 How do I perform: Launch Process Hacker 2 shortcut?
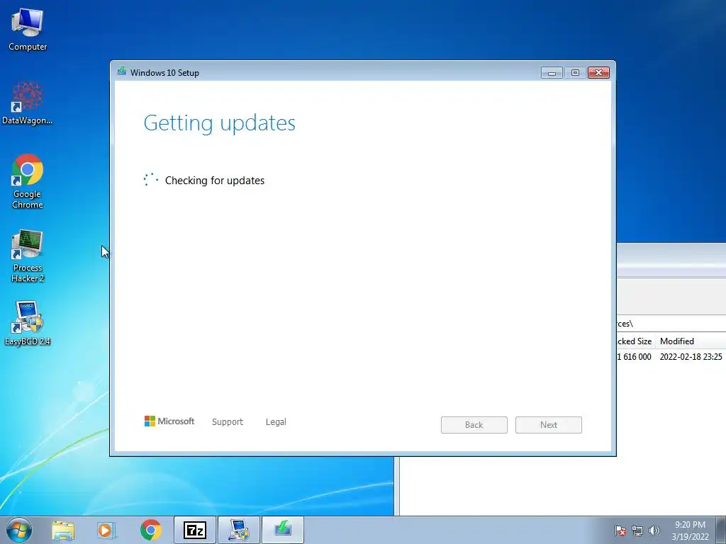[28, 255]
